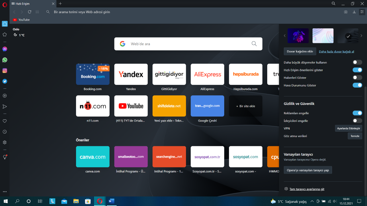Viewport: 367px width, 206px height.
Task: Close the Easy Setup panel via its toolbar icon
Action: pyautogui.click(x=362, y=12)
